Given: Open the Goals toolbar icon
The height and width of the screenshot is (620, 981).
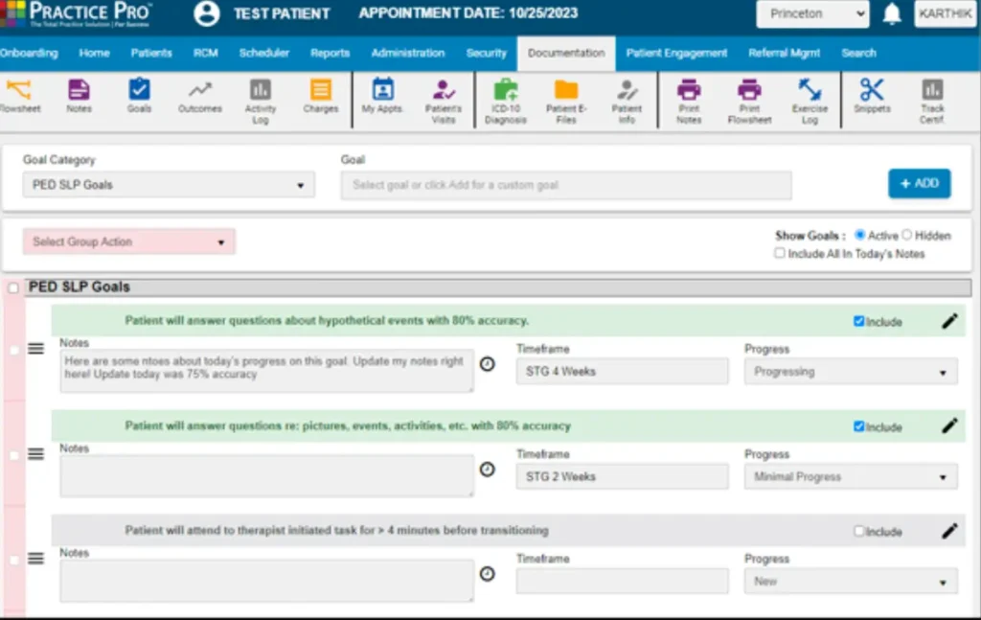Looking at the screenshot, I should pos(139,99).
